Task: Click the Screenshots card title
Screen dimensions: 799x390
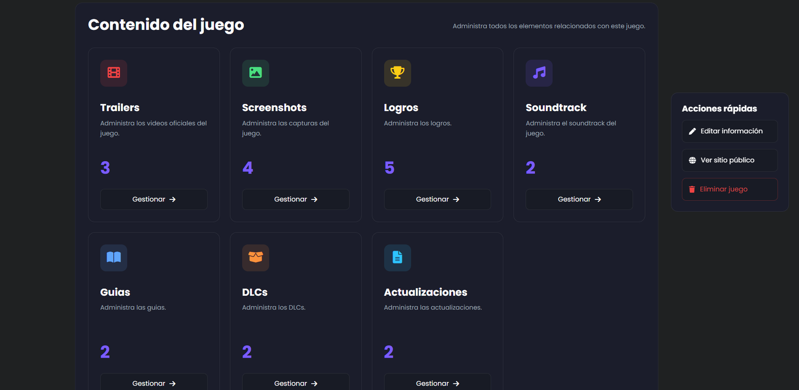Action: tap(274, 108)
